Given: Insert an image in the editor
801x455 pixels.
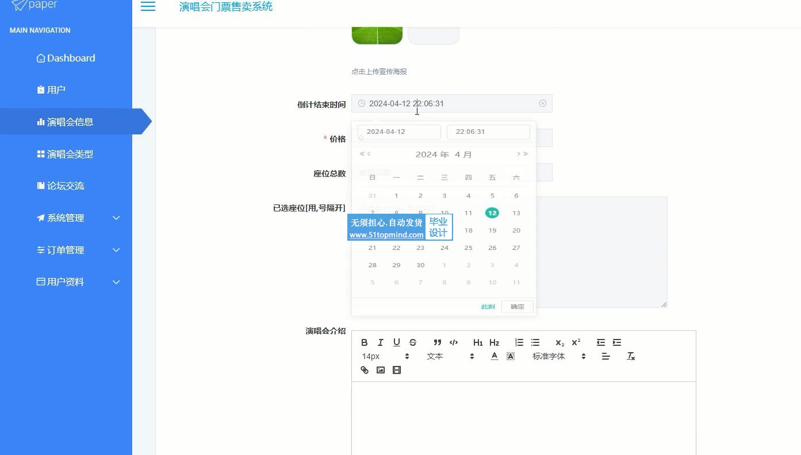Looking at the screenshot, I should pyautogui.click(x=380, y=370).
